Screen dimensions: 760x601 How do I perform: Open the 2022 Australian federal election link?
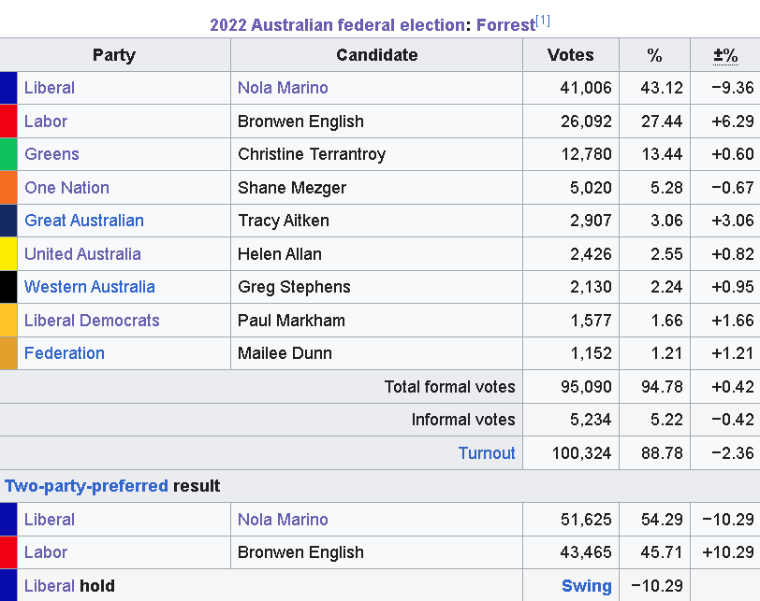337,24
